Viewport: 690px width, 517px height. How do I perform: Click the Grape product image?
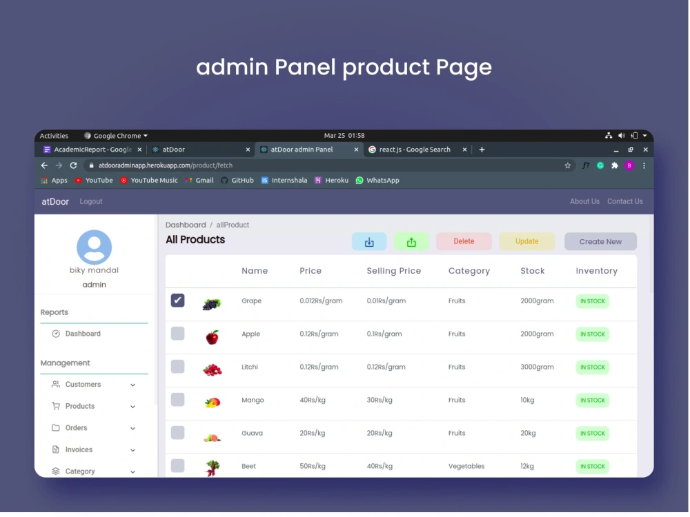212,304
